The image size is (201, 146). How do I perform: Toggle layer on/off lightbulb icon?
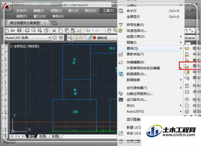click(x=76, y=37)
